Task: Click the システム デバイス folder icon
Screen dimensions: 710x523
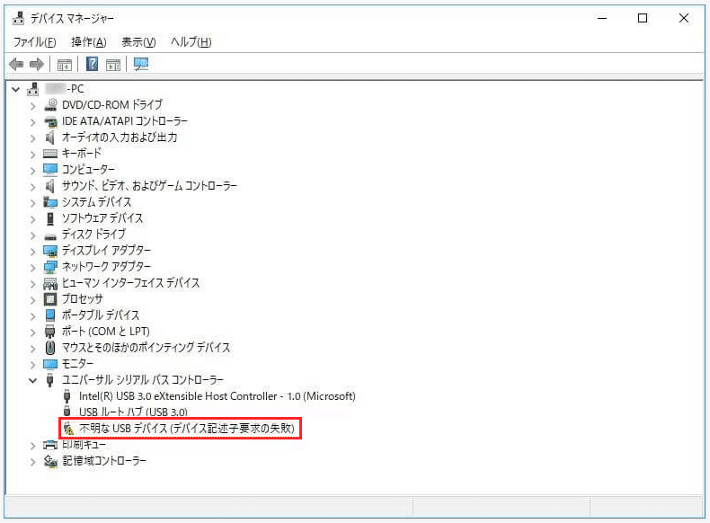Action: tap(50, 202)
